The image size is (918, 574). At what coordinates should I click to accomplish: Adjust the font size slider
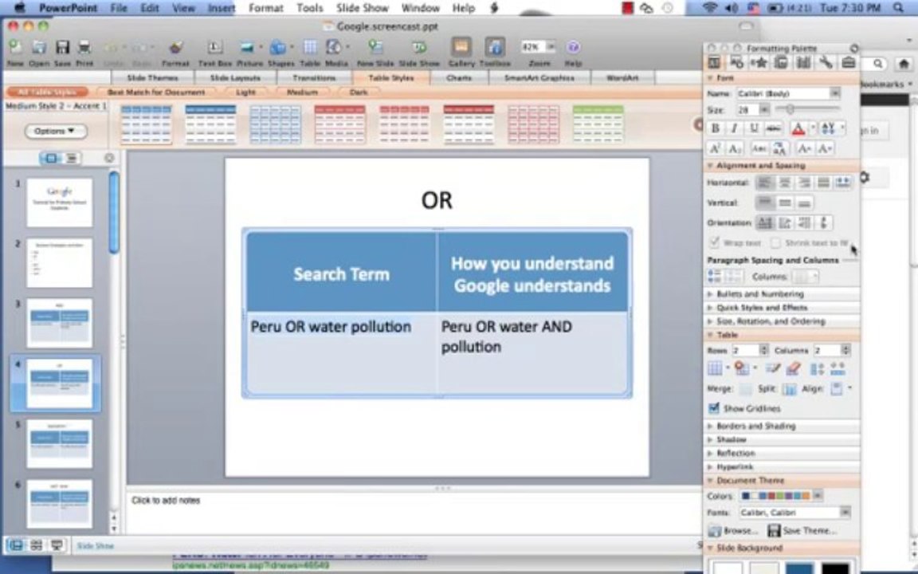(790, 109)
